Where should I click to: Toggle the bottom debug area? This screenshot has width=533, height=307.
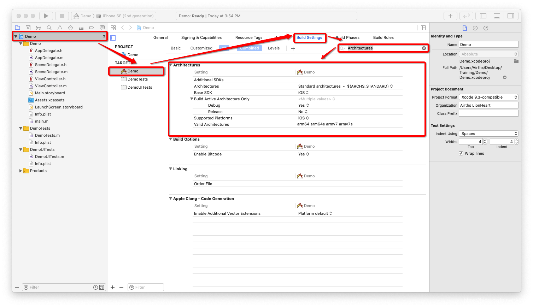point(497,16)
